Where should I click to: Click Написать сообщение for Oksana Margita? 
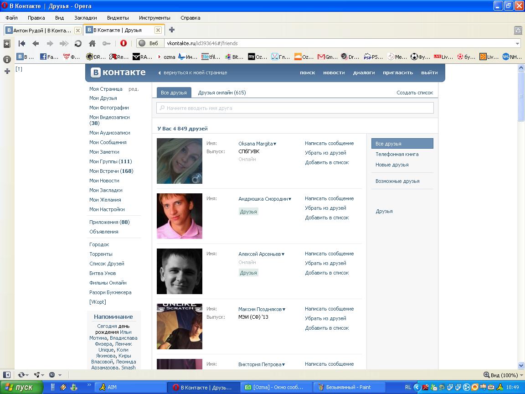coord(329,143)
